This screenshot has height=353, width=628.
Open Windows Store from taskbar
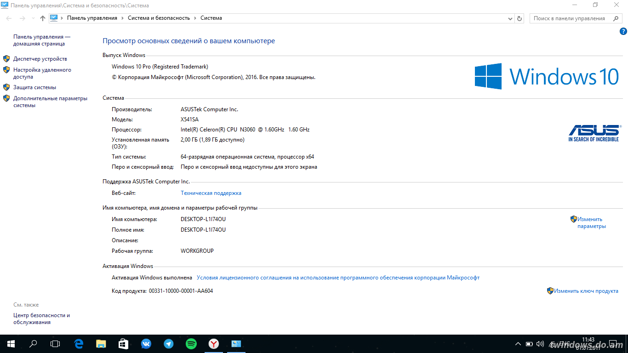pos(124,344)
